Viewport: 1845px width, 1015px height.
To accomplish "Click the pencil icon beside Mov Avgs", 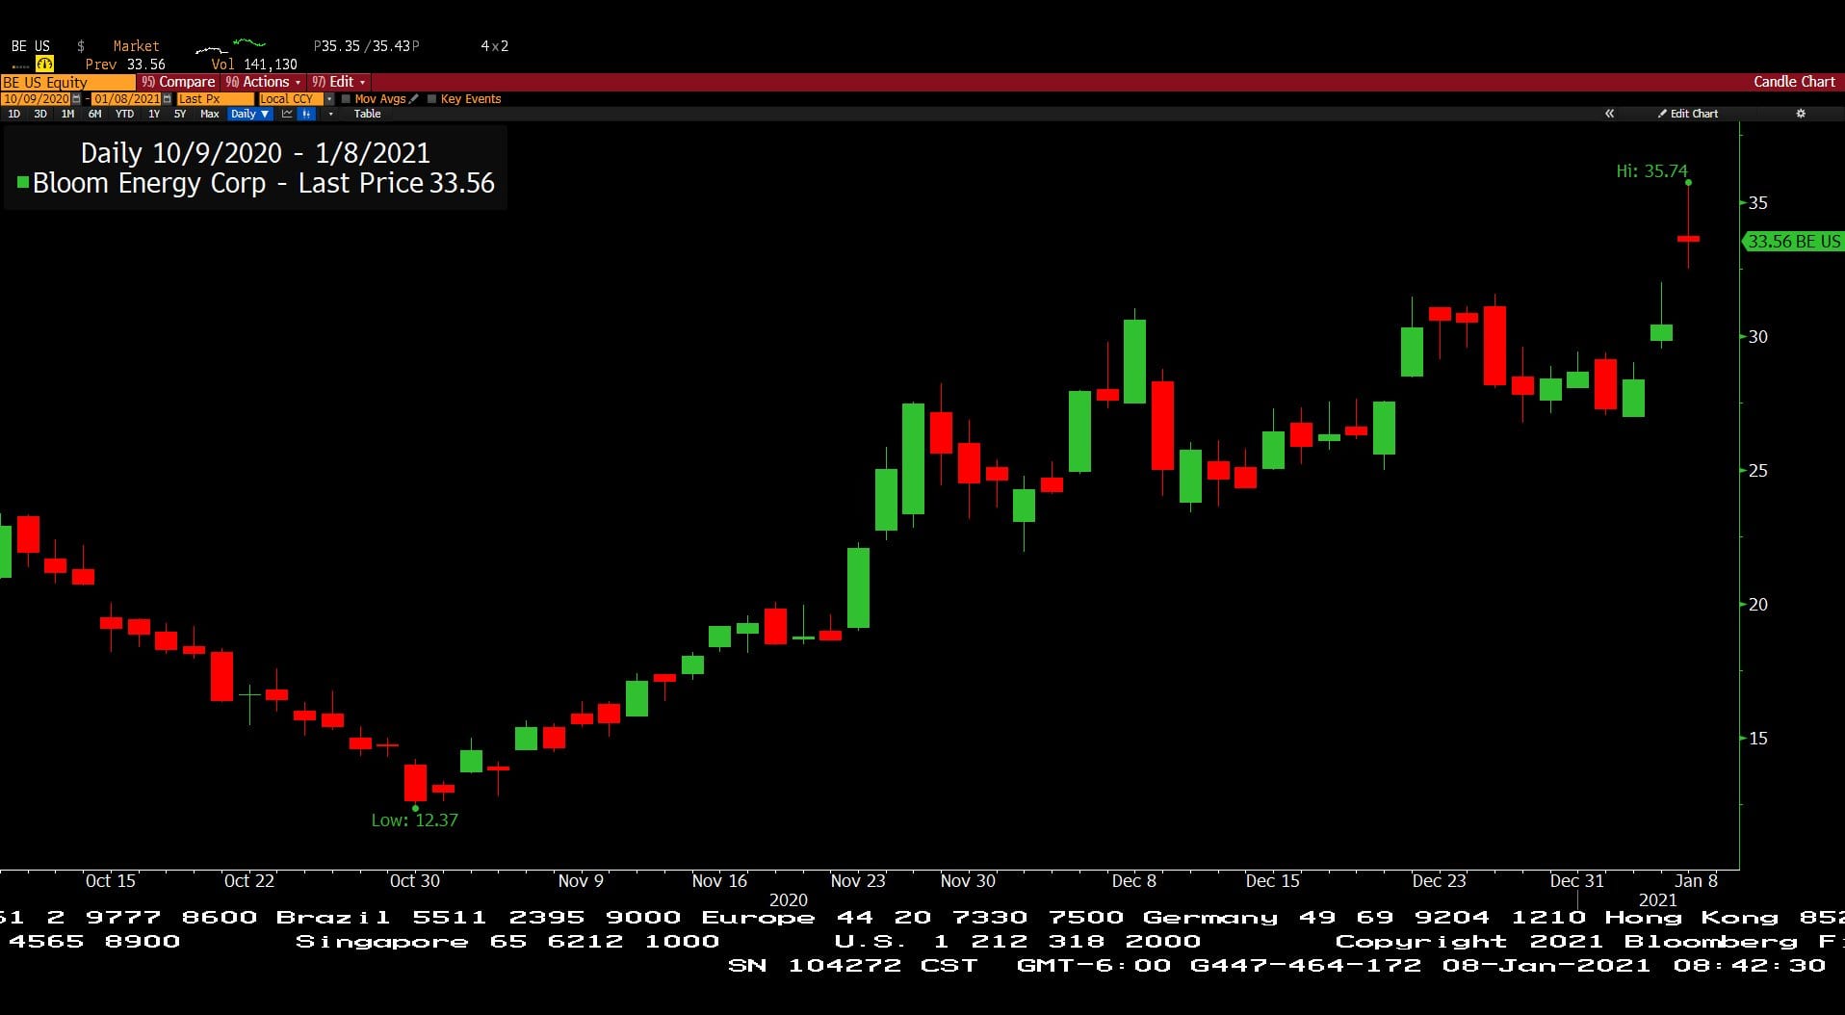I will click(414, 99).
